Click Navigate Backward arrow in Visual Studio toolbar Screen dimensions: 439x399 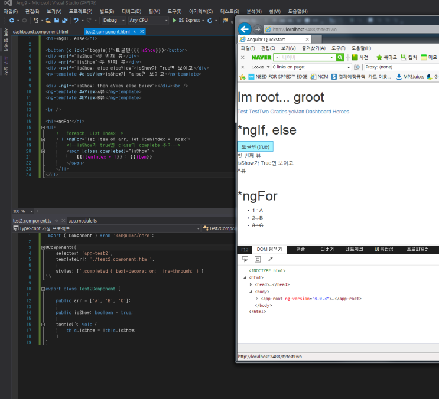pos(12,21)
